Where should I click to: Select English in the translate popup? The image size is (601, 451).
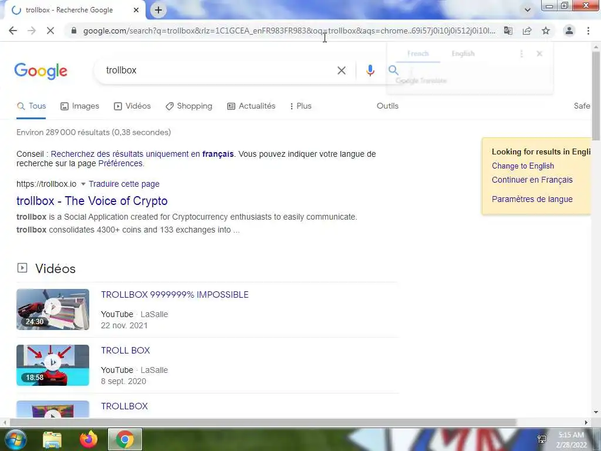pyautogui.click(x=463, y=53)
